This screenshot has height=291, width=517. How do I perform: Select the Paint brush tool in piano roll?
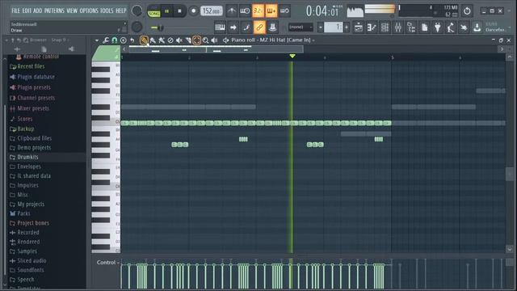tap(153, 40)
